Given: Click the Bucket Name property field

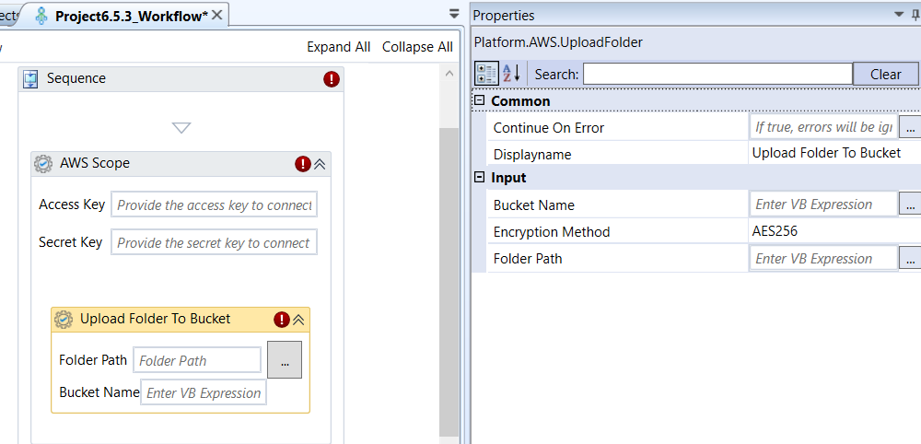Looking at the screenshot, I should click(x=823, y=204).
